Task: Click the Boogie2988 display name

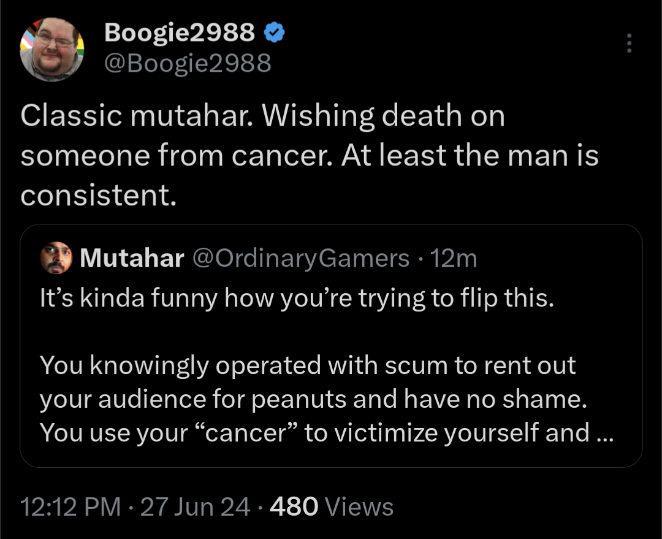Action: (x=180, y=32)
